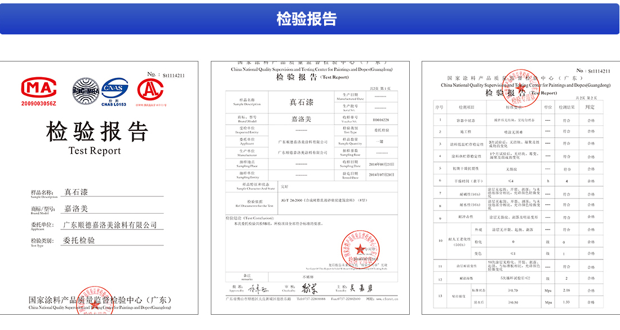
Task: Open the middle report page with the 真石漆 table
Action: tap(310, 188)
